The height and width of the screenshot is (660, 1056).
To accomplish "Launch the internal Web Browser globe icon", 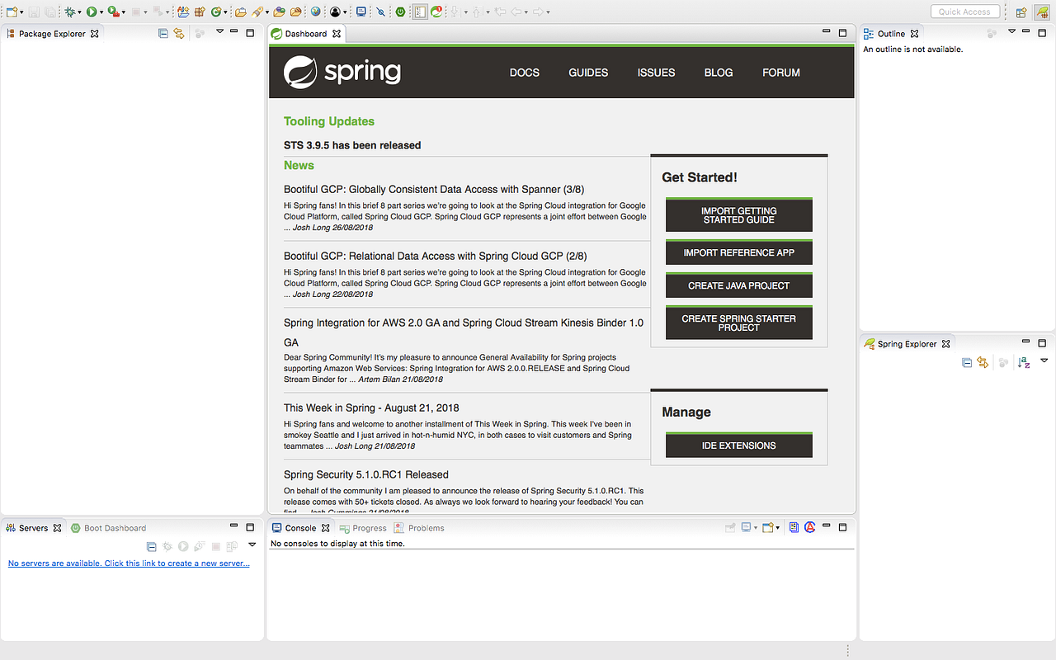I will coord(315,12).
